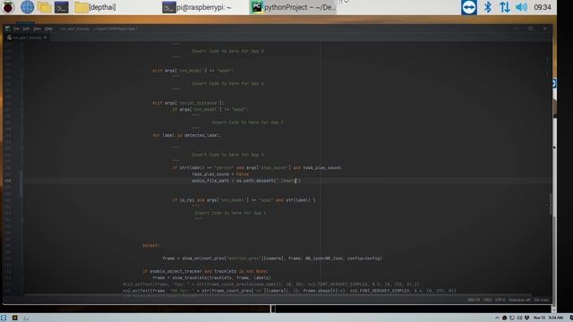
Task: Open the File menu in PyCharm
Action: point(16,29)
